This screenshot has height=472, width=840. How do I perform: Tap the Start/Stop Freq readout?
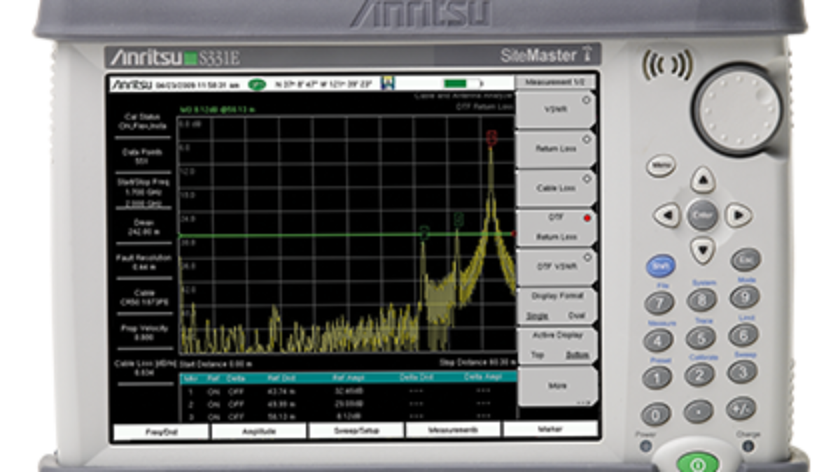142,192
